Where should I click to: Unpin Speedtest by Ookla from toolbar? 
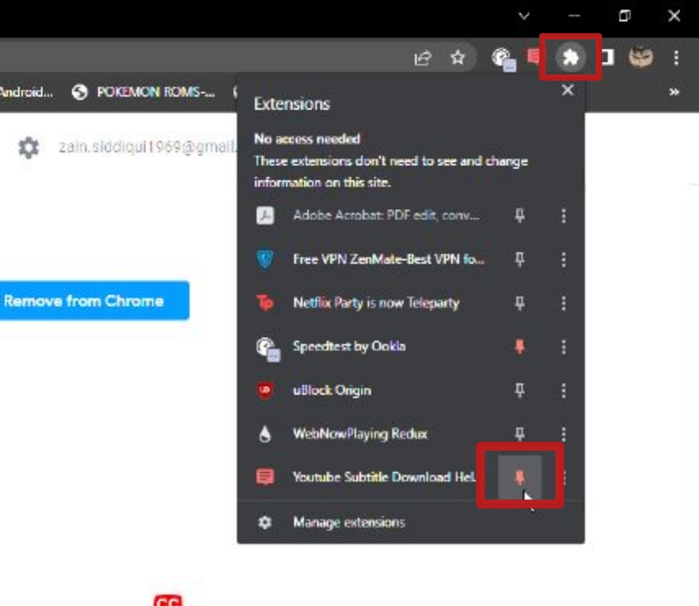520,346
